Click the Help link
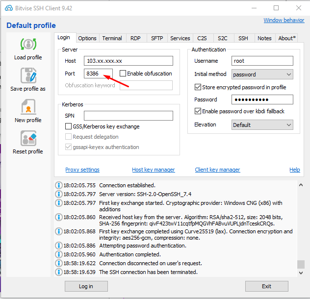 295,170
